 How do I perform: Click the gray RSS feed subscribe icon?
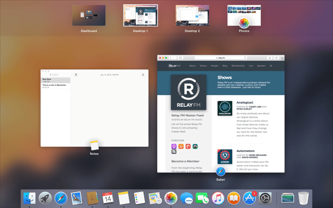174,151
